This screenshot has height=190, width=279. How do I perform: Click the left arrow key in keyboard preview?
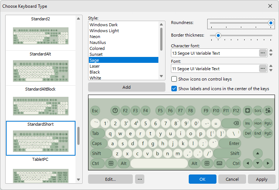[248, 163]
